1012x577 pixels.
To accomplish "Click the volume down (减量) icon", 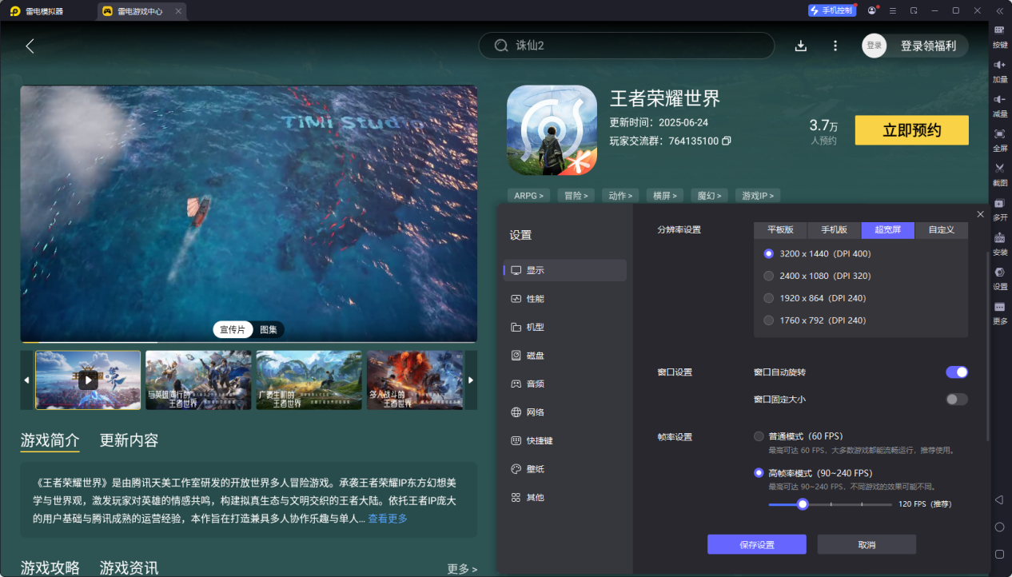I will [x=999, y=99].
